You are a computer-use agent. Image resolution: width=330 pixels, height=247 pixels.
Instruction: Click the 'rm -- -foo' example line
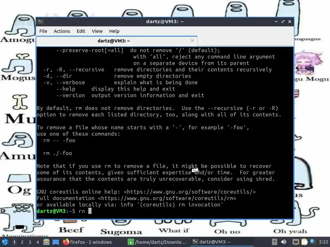tap(59, 140)
